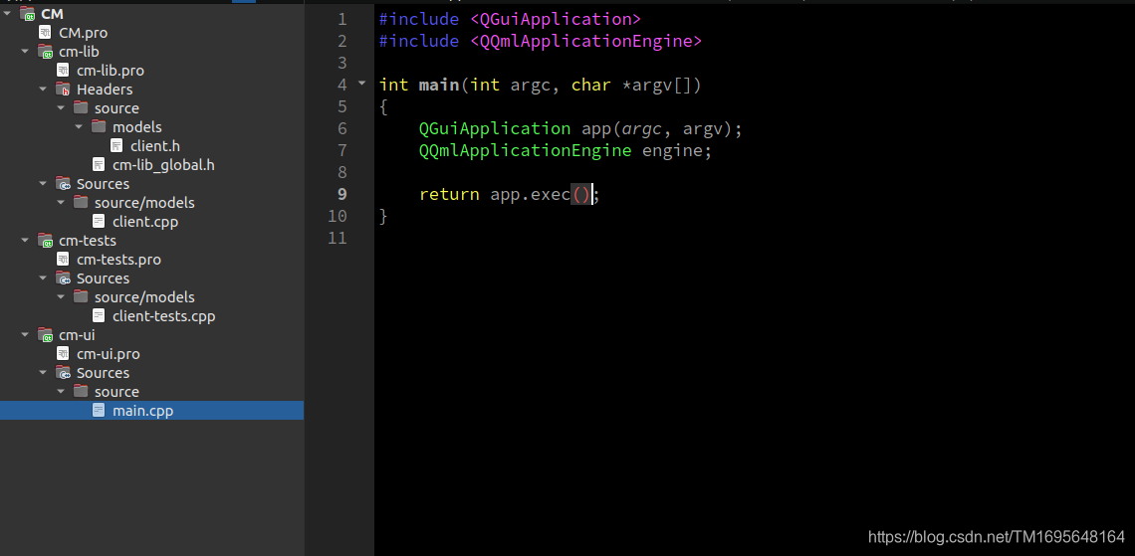The height and width of the screenshot is (556, 1135).
Task: Click the CM.pro file icon
Action: [x=46, y=33]
